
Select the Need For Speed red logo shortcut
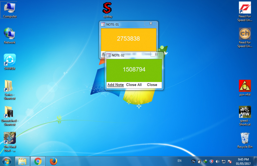coord(245,12)
